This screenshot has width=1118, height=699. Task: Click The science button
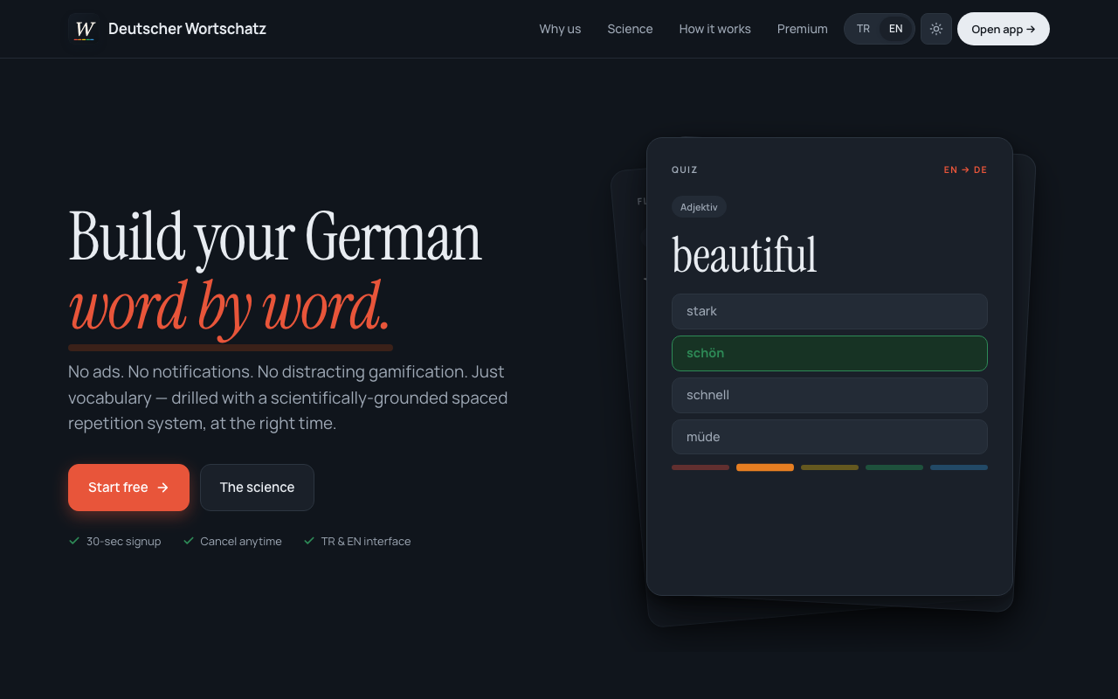click(x=257, y=488)
